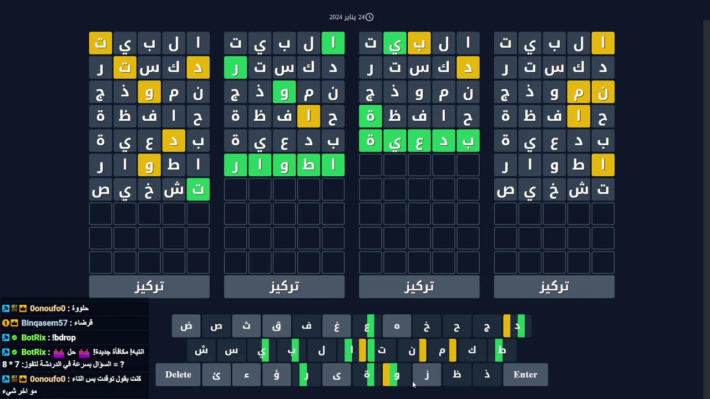Click the crown badge beside Binqasem57
Screen dimensions: 710x399
(15, 323)
